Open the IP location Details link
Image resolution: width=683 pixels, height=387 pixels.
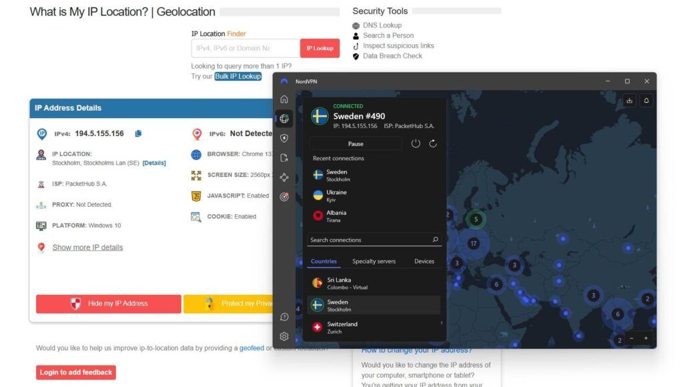[154, 163]
